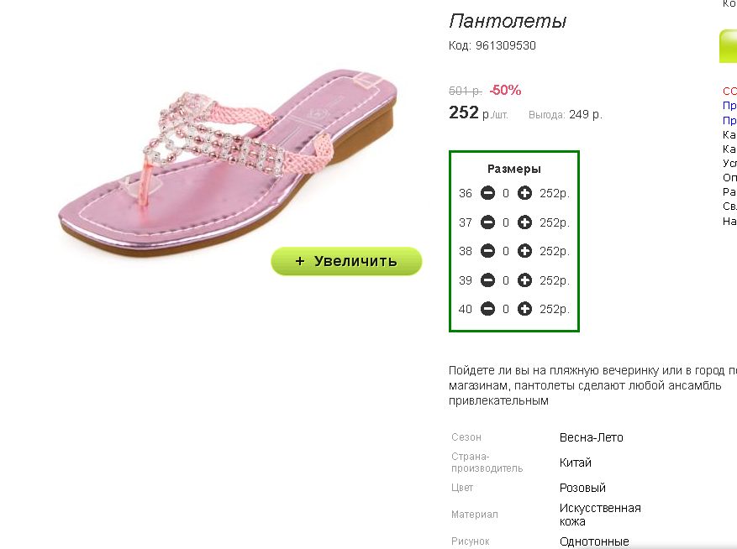Decrease quantity for size 38

click(487, 251)
